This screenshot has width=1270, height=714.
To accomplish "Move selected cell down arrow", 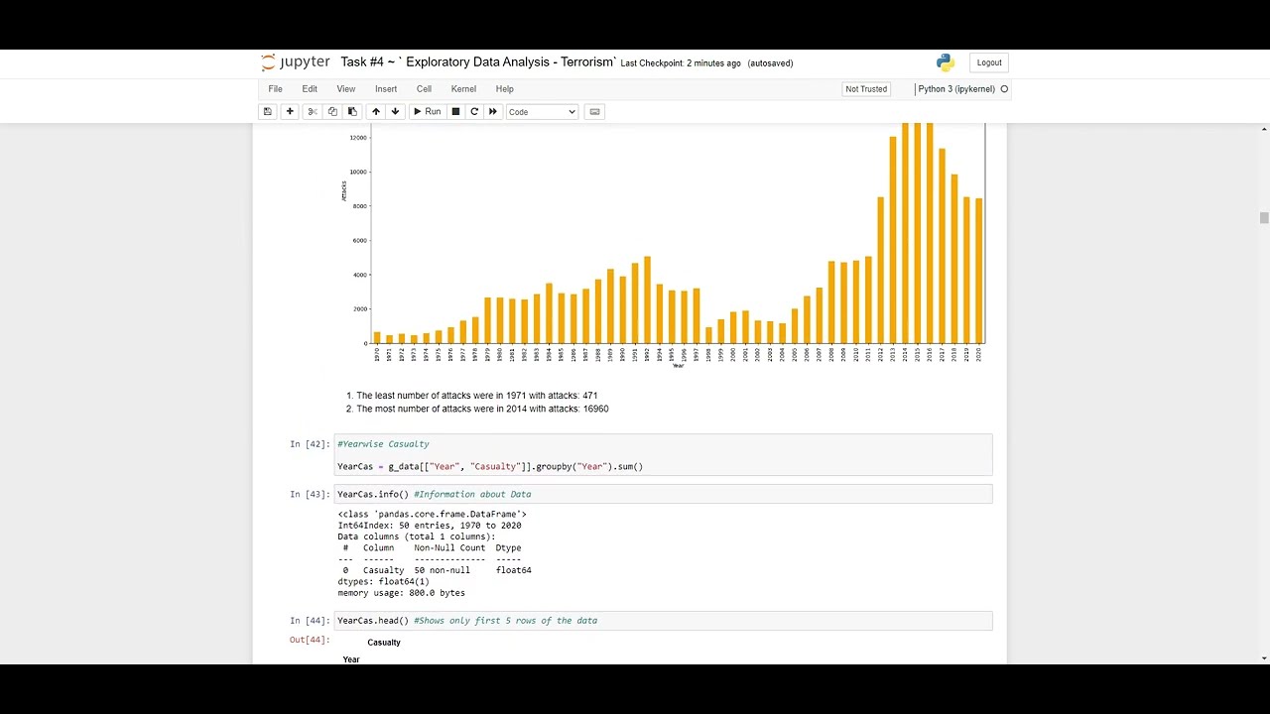I will tap(395, 112).
